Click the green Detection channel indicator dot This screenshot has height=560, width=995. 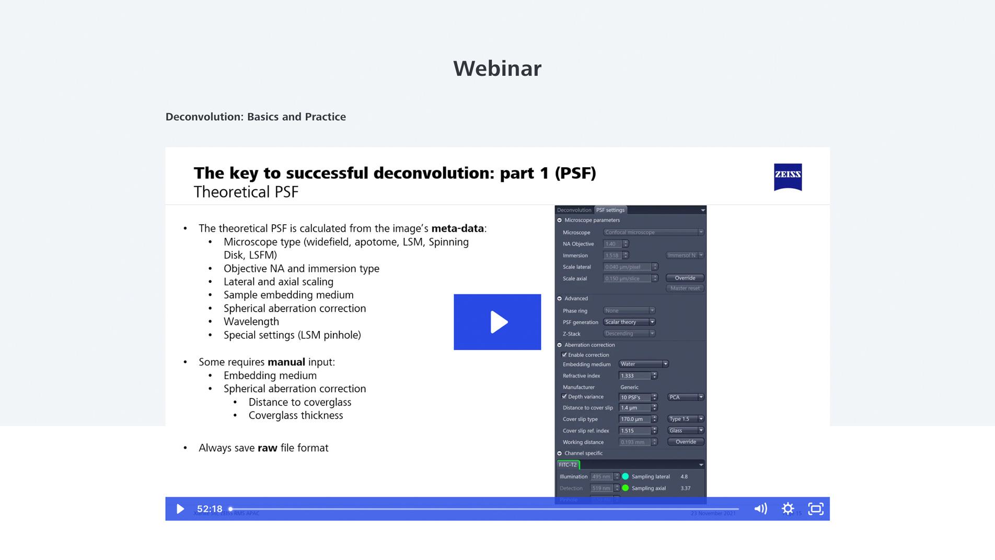626,488
